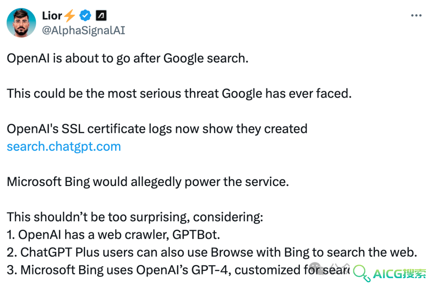This screenshot has height=286, width=429.
Task: Select the line about most serious threat
Action: click(179, 94)
